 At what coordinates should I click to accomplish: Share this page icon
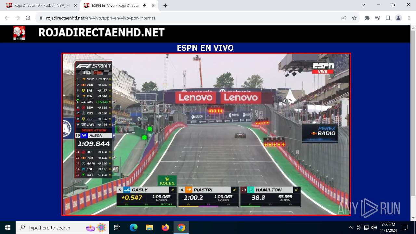click(x=344, y=18)
